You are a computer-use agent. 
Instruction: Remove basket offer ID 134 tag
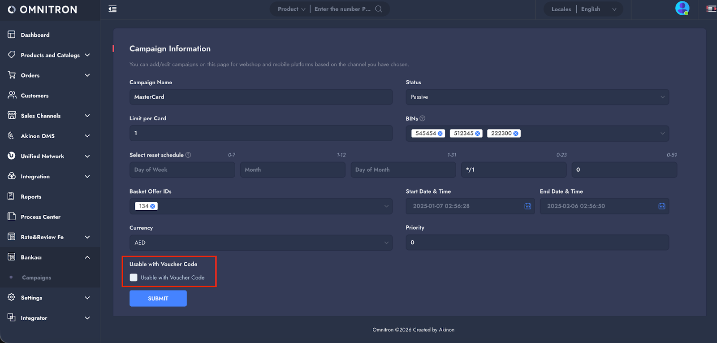(153, 206)
